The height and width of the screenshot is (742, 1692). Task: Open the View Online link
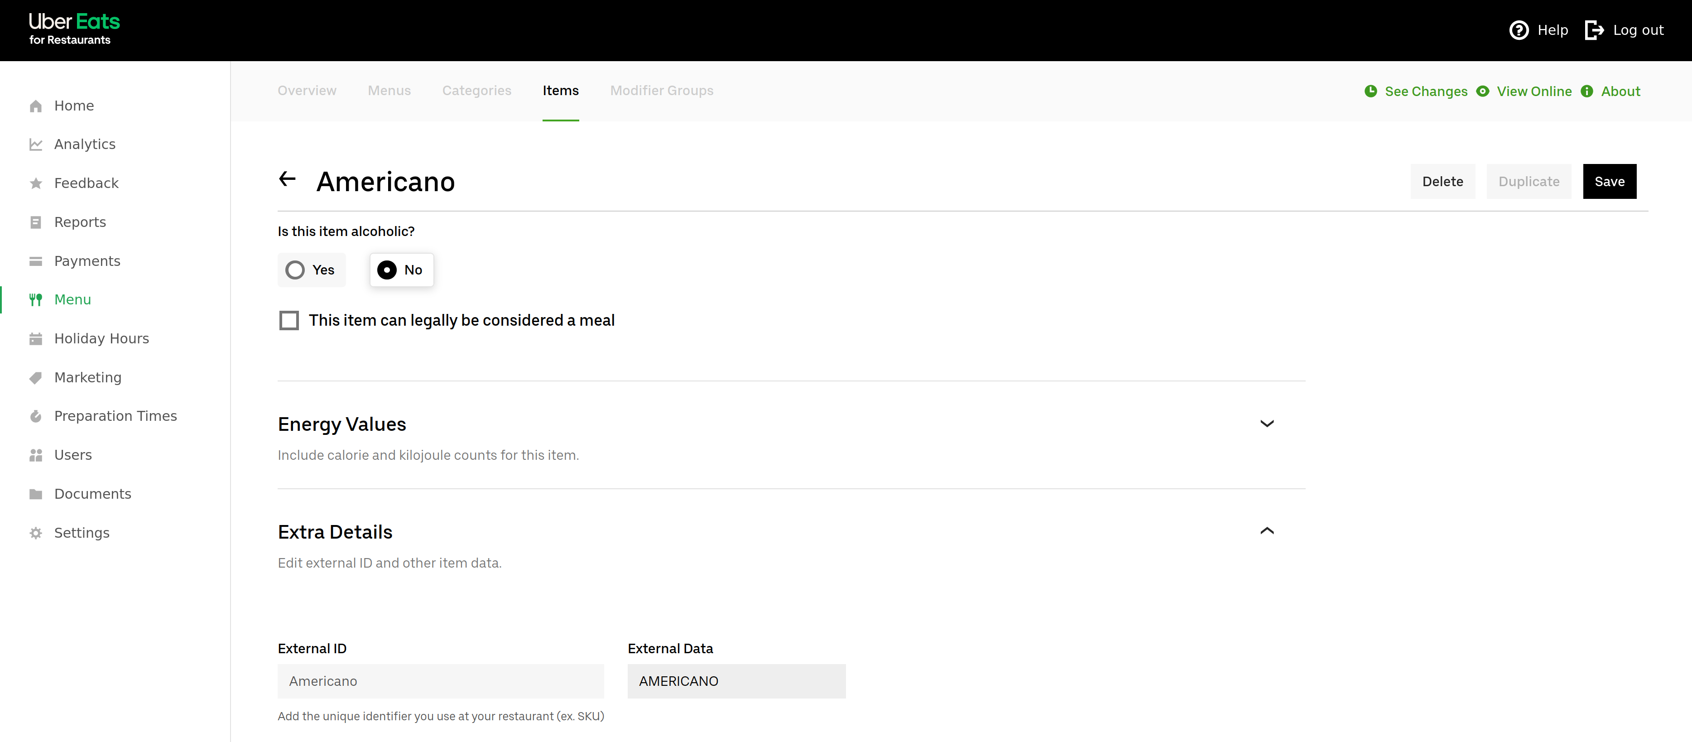(x=1533, y=92)
